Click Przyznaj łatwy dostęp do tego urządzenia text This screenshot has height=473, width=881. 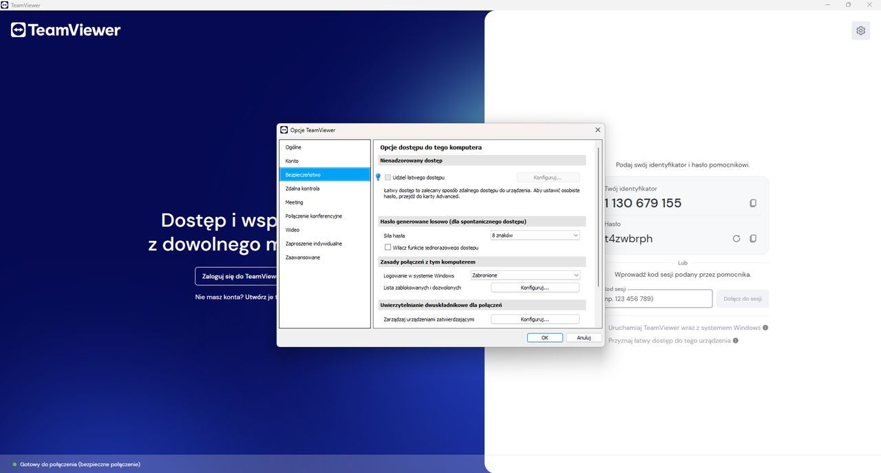click(x=670, y=341)
